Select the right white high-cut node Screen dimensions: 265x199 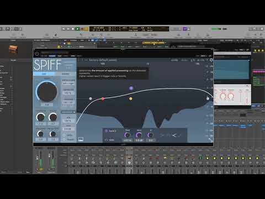[208, 98]
